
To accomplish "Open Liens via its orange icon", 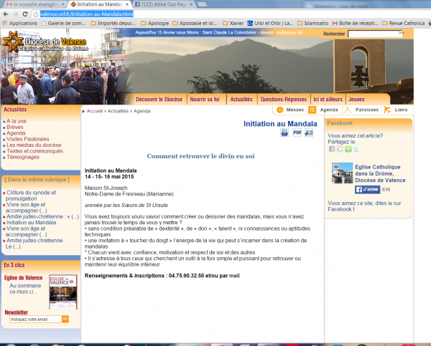I will coord(387,110).
